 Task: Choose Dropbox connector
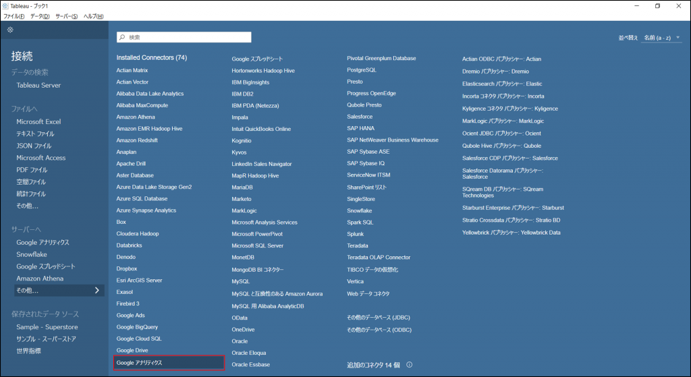[127, 268]
